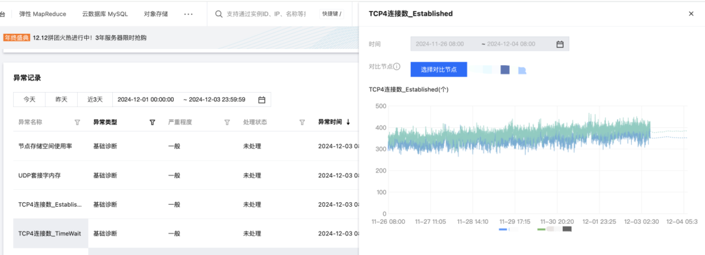Viewport: 705px width, 255px height.
Task: Filter by 异常名称 funnel icon
Action: pyautogui.click(x=77, y=122)
